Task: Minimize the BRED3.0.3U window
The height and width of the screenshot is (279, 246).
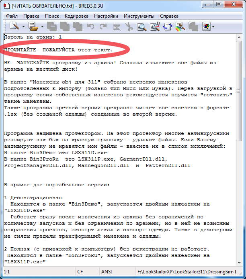Action: pyautogui.click(x=207, y=4)
